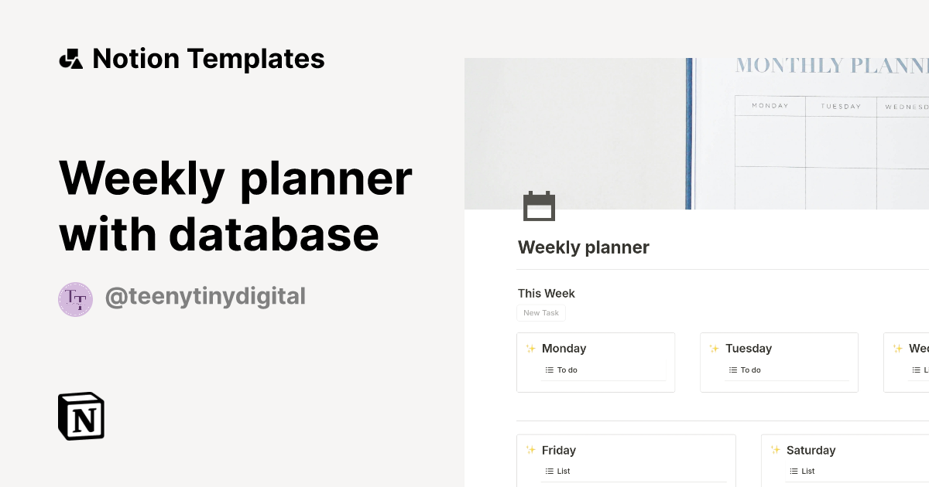Click the This Week section heading
Viewport: 929px width, 487px height.
547,294
